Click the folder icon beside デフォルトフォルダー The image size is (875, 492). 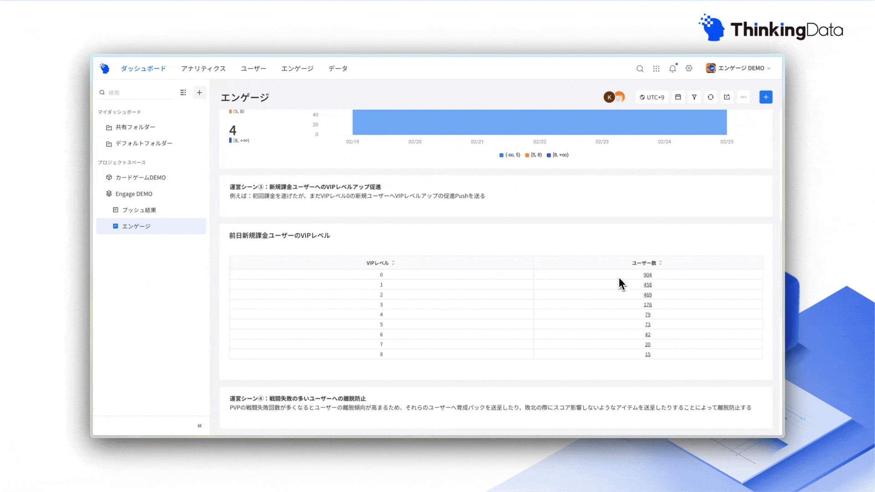coord(109,144)
